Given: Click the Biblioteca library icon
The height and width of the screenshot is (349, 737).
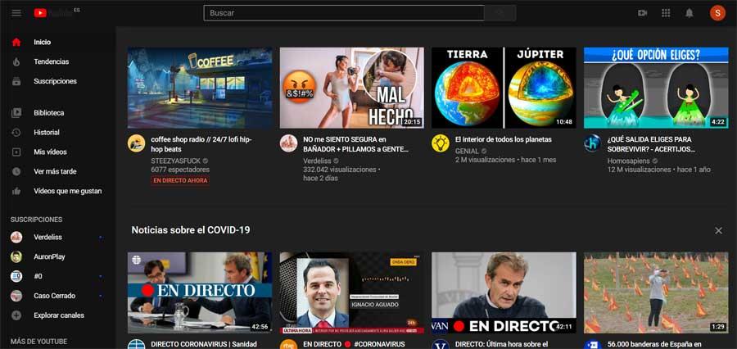Looking at the screenshot, I should [x=16, y=113].
